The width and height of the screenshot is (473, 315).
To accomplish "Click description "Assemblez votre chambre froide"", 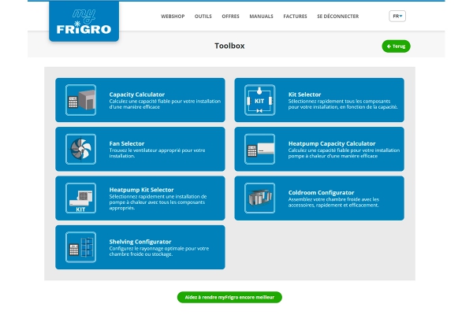I will pos(333,202).
